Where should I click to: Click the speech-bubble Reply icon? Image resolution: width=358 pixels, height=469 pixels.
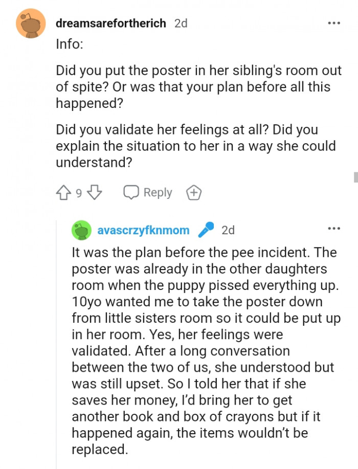point(132,192)
